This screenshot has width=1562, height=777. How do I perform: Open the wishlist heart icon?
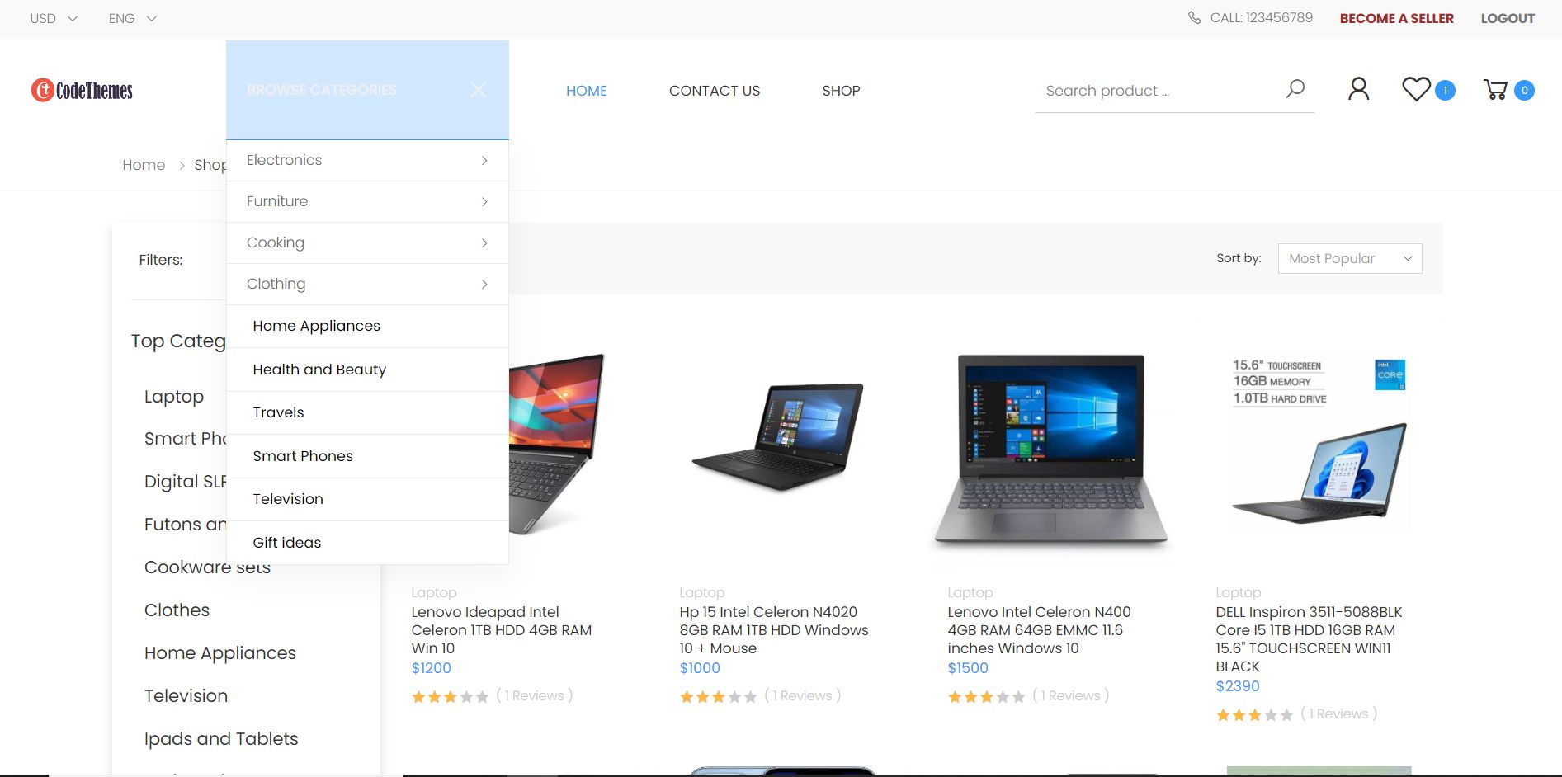pos(1416,89)
